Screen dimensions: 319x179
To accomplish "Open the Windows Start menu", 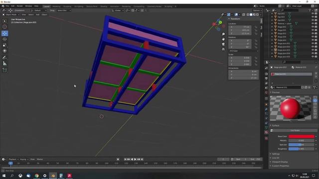I will [4, 176].
